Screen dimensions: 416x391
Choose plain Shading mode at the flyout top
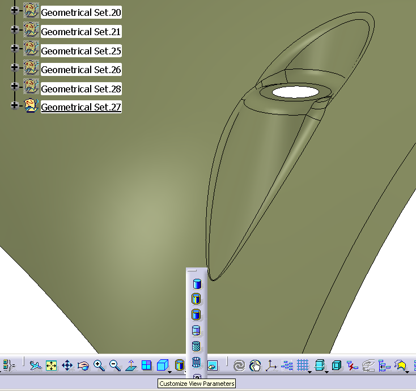coord(197,284)
